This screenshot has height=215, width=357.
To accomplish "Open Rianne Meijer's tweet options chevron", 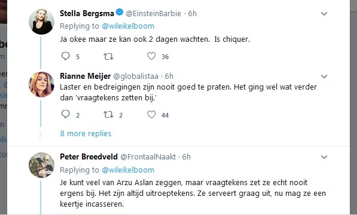I will pos(324,76).
